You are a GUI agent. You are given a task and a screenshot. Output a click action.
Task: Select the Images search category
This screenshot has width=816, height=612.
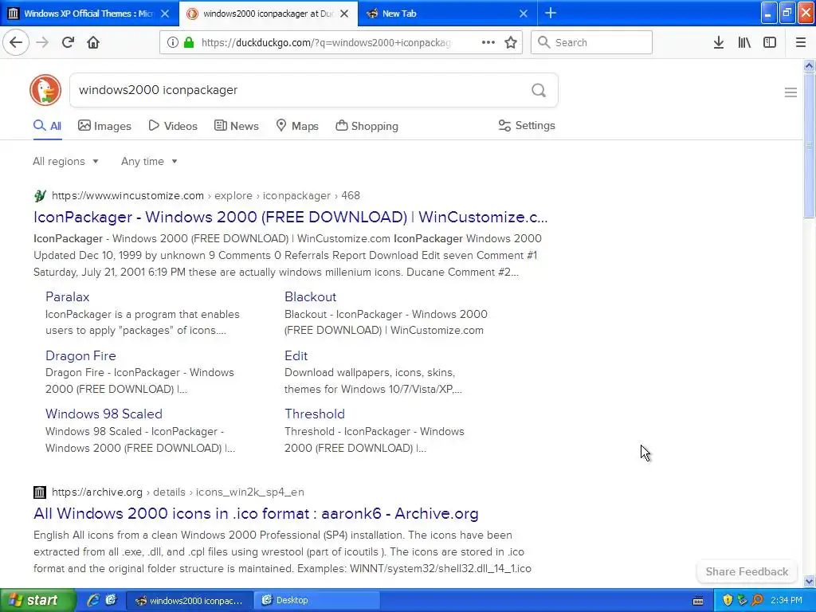[104, 126]
